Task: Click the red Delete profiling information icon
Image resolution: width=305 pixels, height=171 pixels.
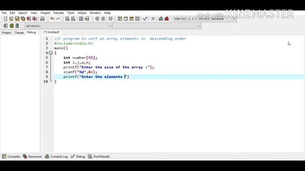Action: [x=167, y=19]
